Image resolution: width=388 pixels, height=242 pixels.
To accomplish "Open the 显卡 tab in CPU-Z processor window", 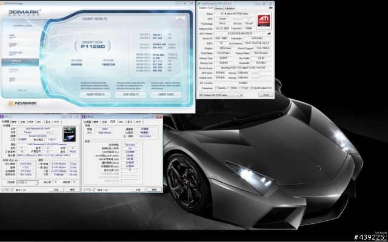I will click(47, 122).
